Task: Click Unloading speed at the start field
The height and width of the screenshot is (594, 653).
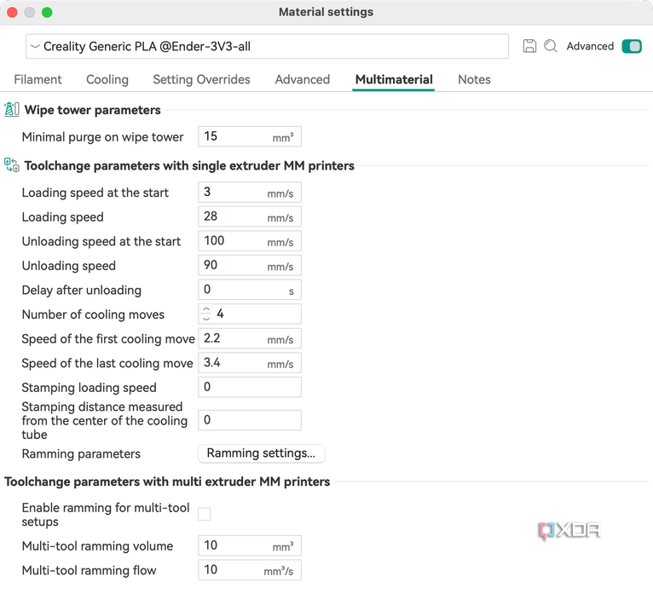Action: (250, 241)
